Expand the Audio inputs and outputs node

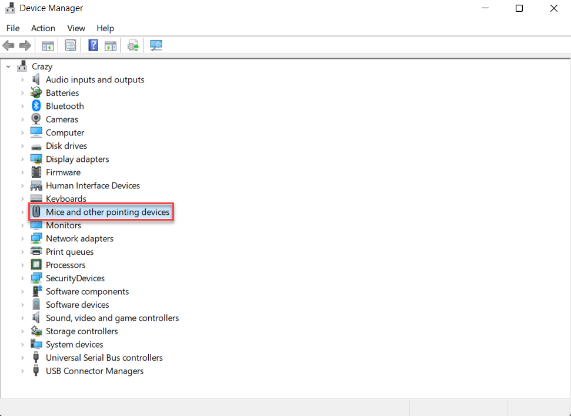22,79
